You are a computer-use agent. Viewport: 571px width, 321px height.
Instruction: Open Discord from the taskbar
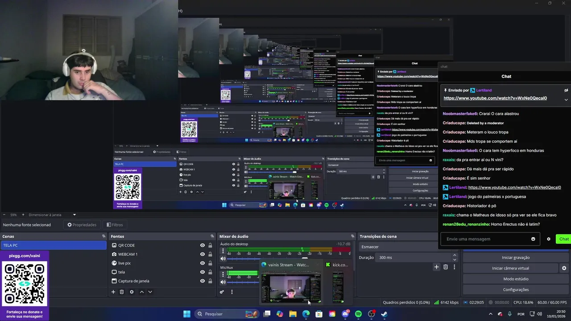(x=345, y=314)
